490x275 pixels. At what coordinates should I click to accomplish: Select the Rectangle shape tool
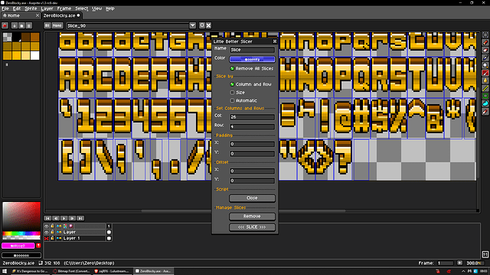[485, 96]
